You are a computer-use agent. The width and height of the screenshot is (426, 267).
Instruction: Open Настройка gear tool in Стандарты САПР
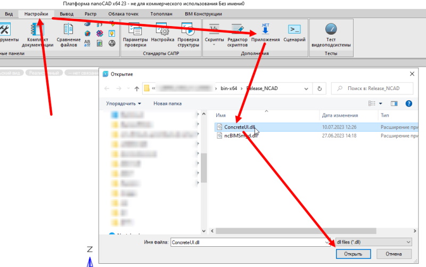162,33
